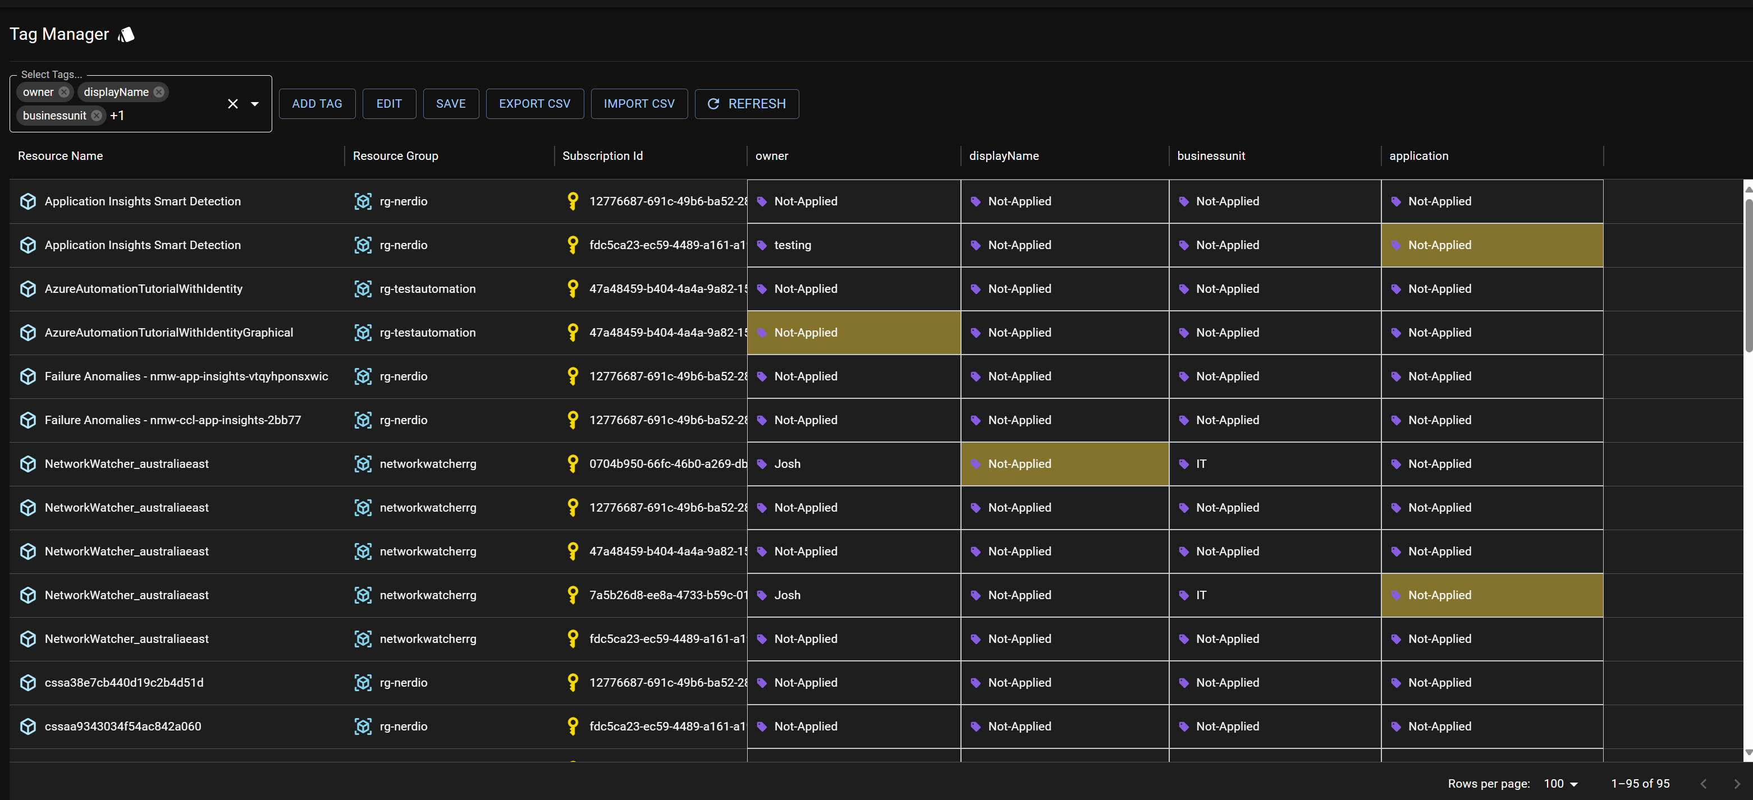Click subscription id 7a5b26d8-ee8a-4733-b59c
This screenshot has height=800, width=1753.
669,595
